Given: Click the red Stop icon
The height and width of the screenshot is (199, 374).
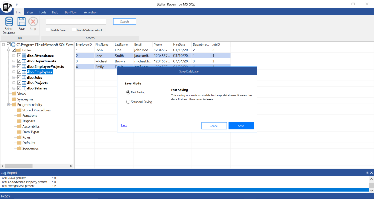Looking at the screenshot, I should coord(33,22).
